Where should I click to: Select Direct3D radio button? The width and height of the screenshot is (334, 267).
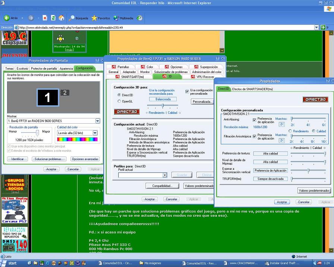click(x=119, y=95)
